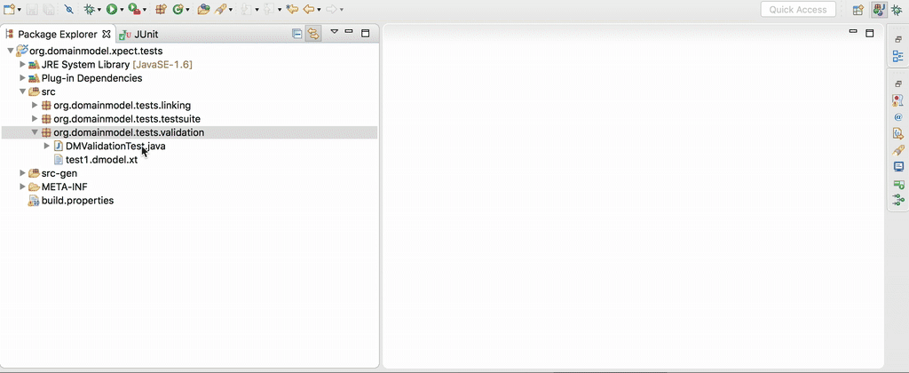Open the Debug configurations dropdown arrow
909x373 pixels.
tap(99, 10)
